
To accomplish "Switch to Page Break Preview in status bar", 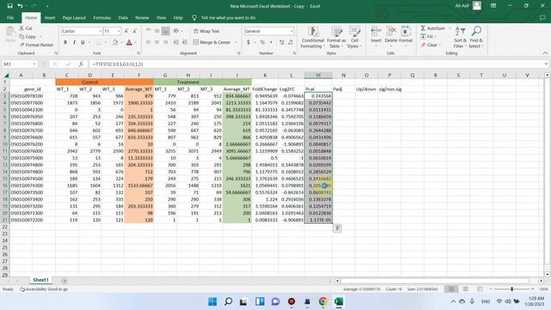I will point(480,289).
